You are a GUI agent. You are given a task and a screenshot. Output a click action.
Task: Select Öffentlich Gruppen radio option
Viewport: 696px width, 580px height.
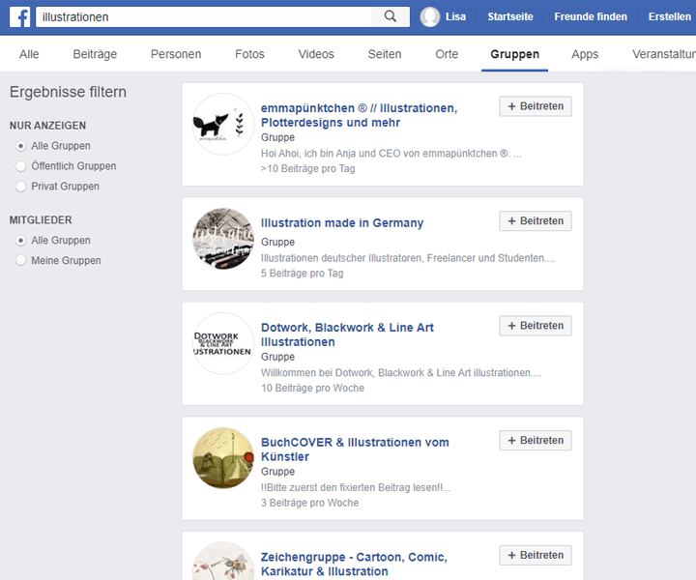coord(21,166)
